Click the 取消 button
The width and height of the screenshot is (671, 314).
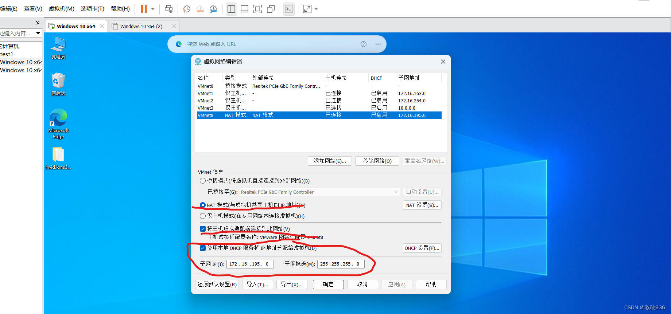click(362, 284)
